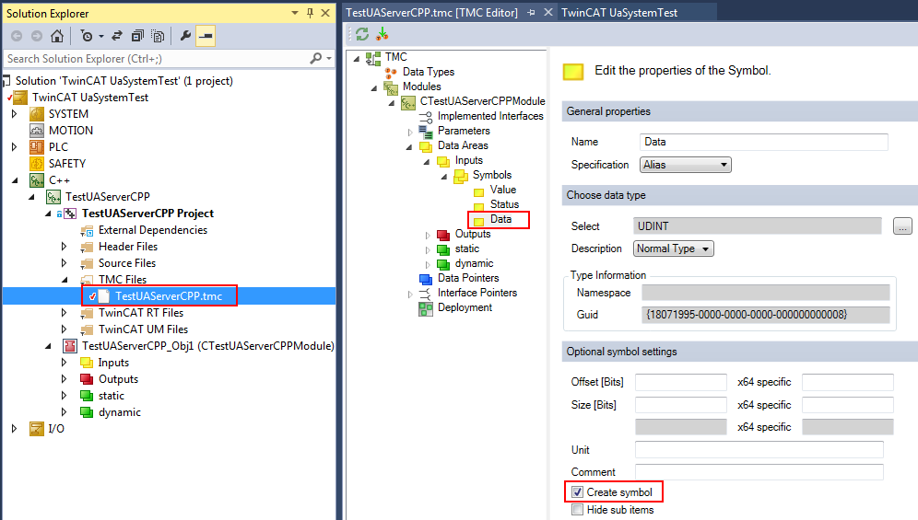This screenshot has height=520, width=918.
Task: Click the Sync with Active Document icon
Action: click(x=117, y=36)
